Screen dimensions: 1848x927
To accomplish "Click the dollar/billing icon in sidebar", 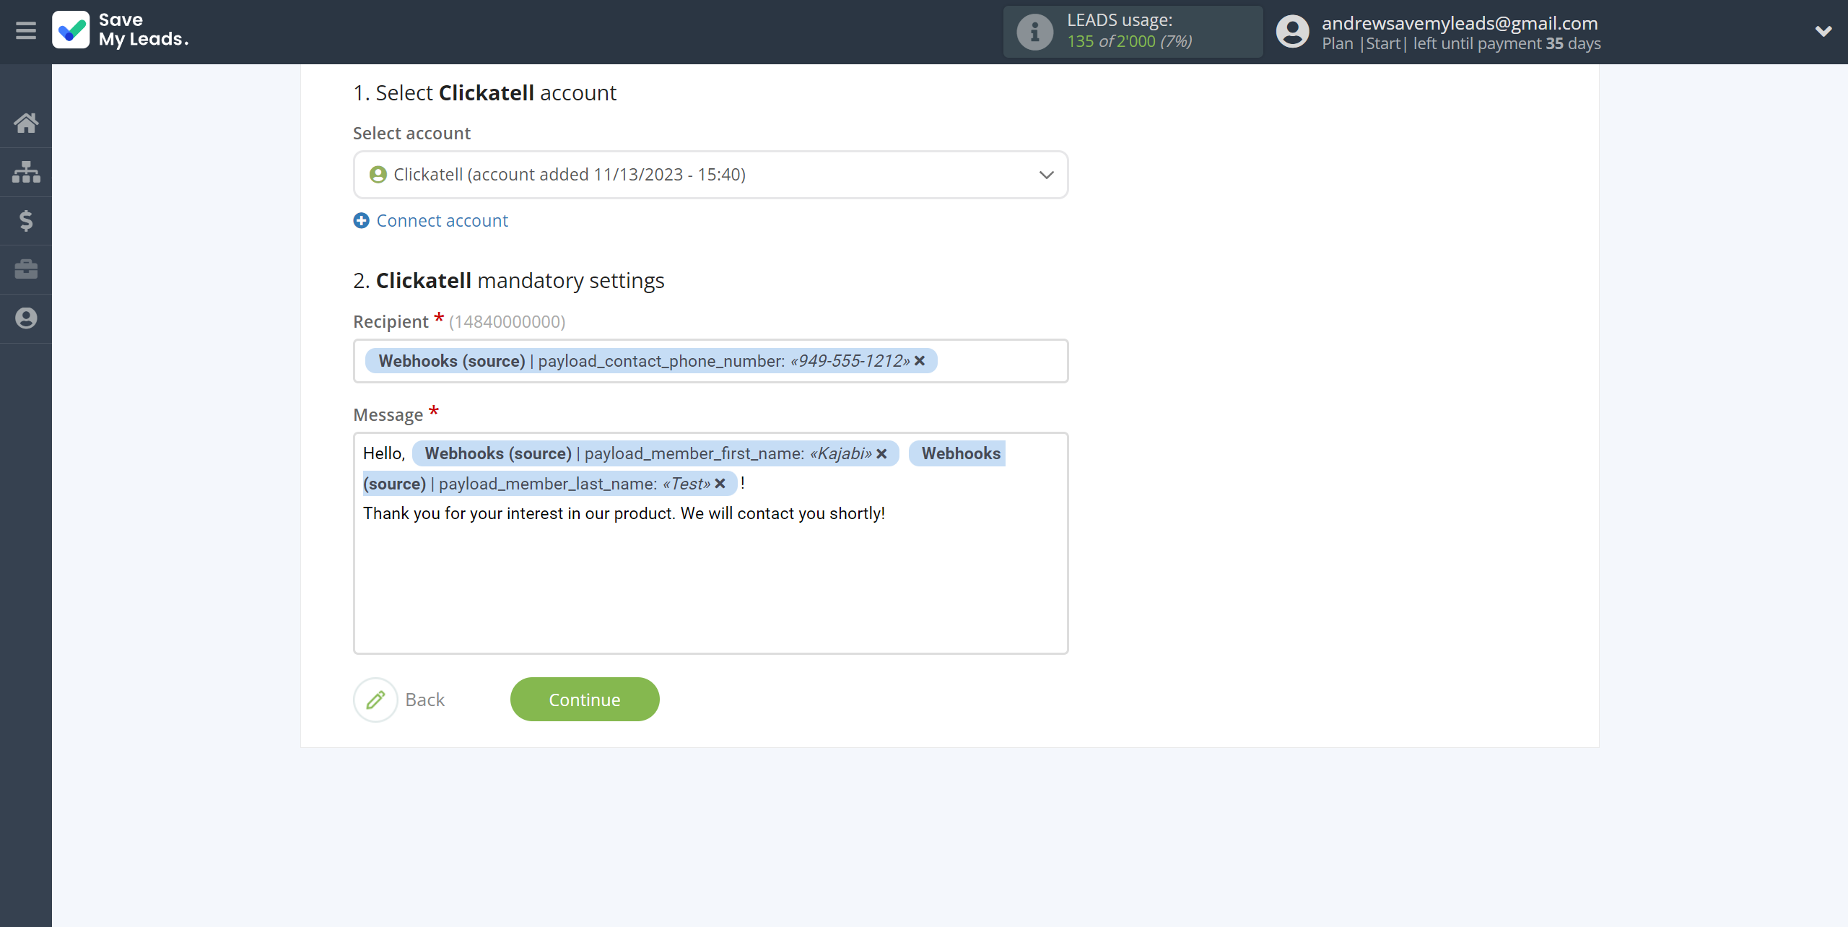I will (x=26, y=220).
